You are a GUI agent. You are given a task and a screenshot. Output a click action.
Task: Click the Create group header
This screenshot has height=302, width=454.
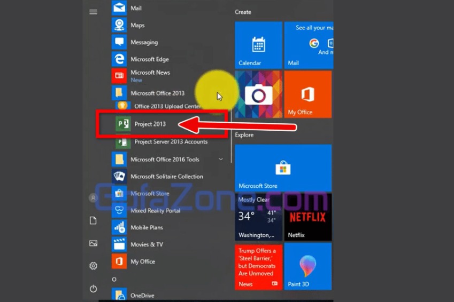(x=243, y=12)
